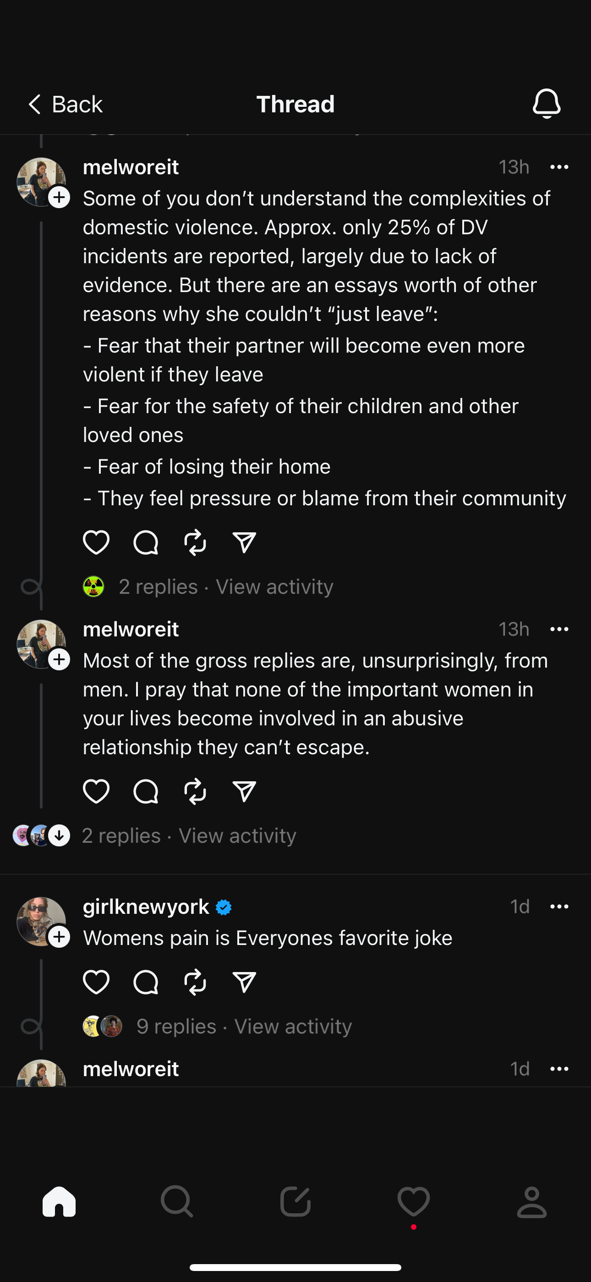Repost the 'gross replies' post by melworeit
The width and height of the screenshot is (591, 1282).
(x=195, y=791)
